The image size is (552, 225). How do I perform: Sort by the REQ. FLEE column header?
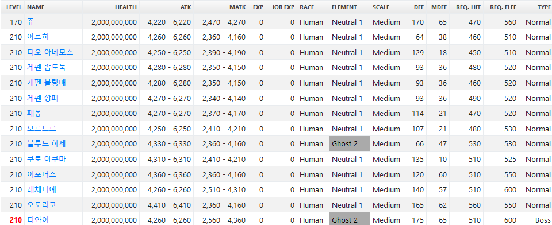click(x=503, y=7)
